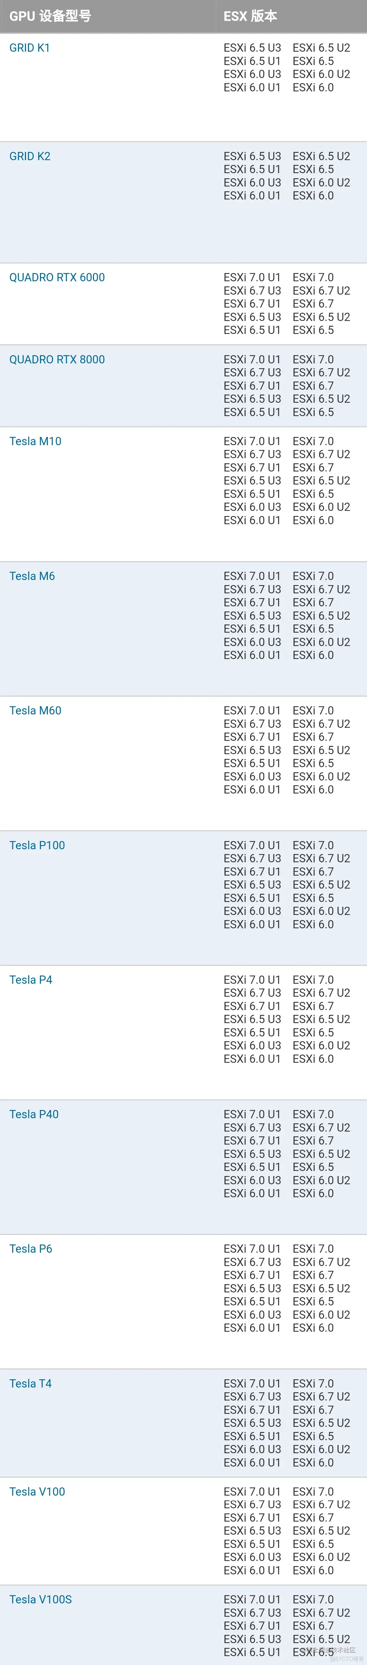This screenshot has width=367, height=1665.
Task: Click the ESX versions cell for GRID K1
Action: [x=287, y=68]
